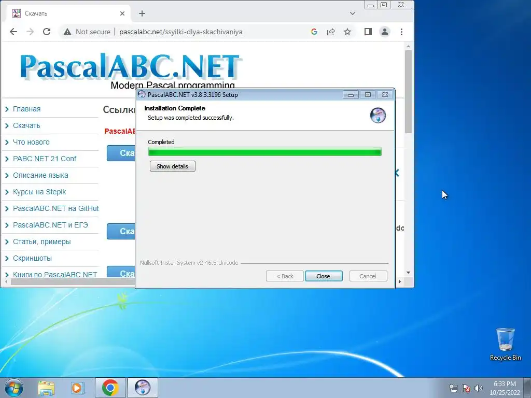Click the PascalABC.NET site logo

coord(131,68)
